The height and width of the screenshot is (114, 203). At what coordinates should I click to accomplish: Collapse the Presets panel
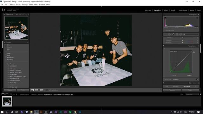click(4, 42)
